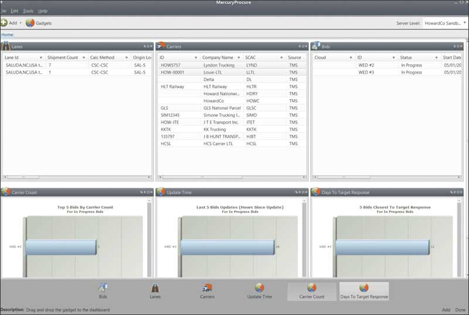
Task: Close the Update Time panel
Action: [x=306, y=192]
